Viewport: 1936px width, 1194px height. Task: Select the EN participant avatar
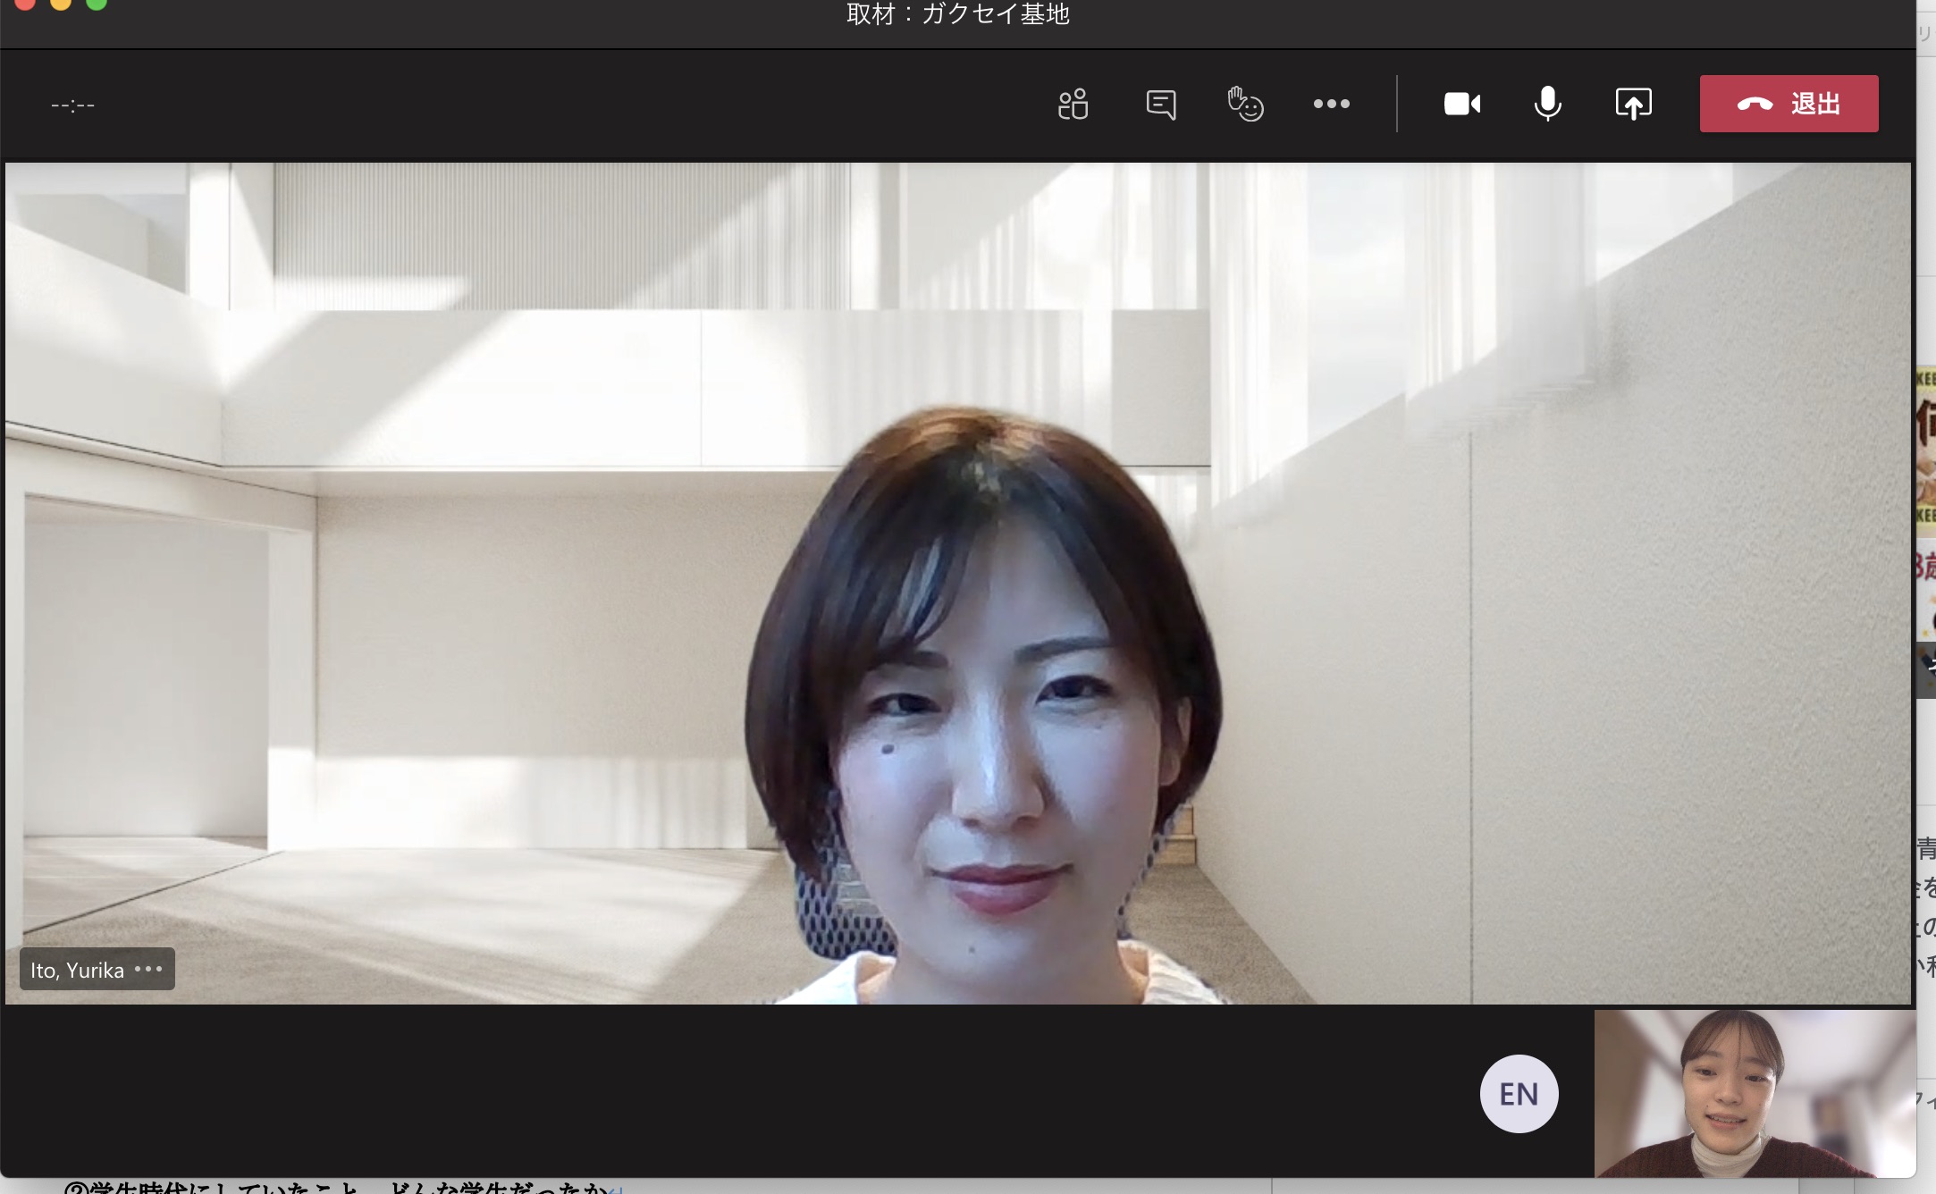(1519, 1093)
